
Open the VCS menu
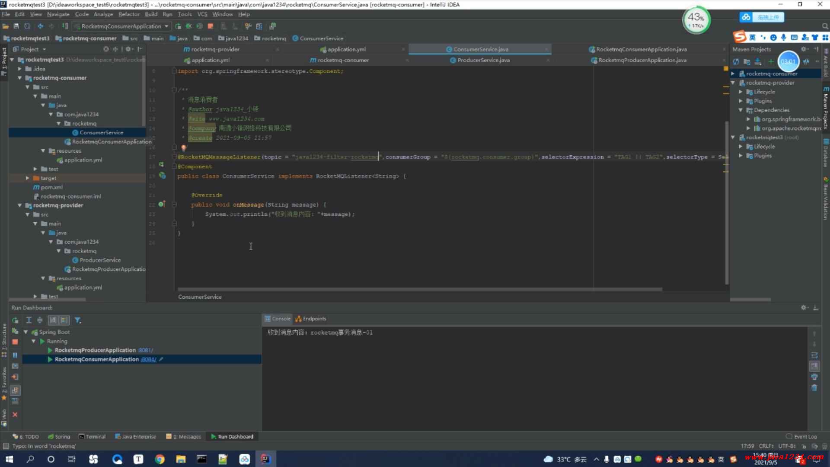[x=202, y=14]
